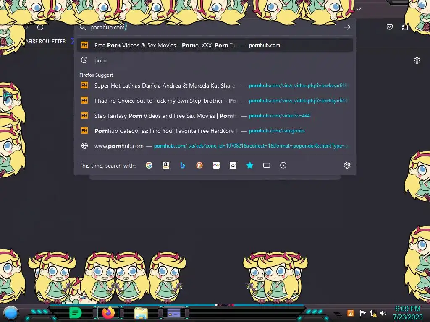430x322 pixels.
Task: Select the top autofill suggestion row
Action: tap(215, 45)
